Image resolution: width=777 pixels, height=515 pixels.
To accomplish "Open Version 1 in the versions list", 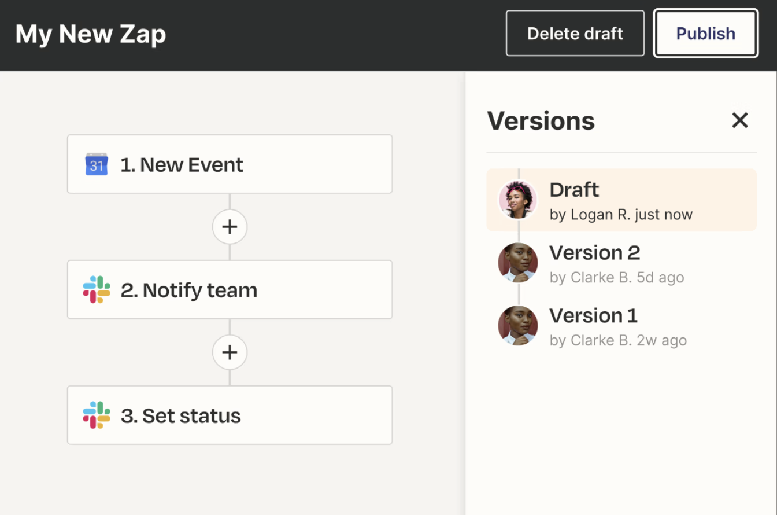I will pos(593,316).
